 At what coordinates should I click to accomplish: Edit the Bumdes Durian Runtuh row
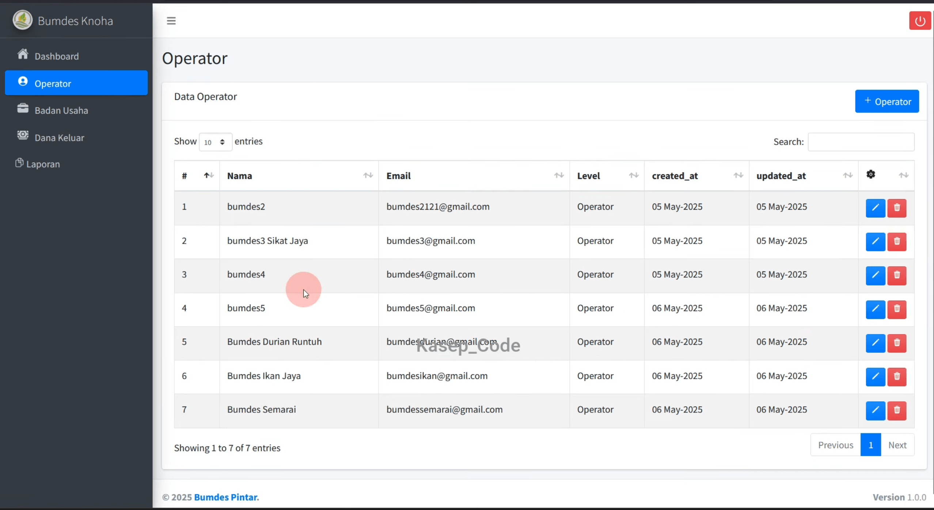[876, 343]
